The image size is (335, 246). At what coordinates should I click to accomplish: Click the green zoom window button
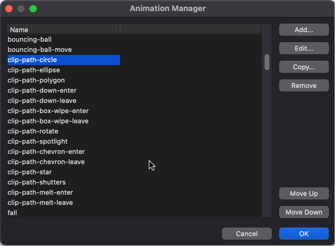(33, 9)
